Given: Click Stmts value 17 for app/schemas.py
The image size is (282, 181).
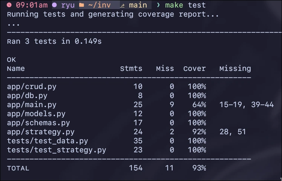Looking at the screenshot, I should (138, 123).
